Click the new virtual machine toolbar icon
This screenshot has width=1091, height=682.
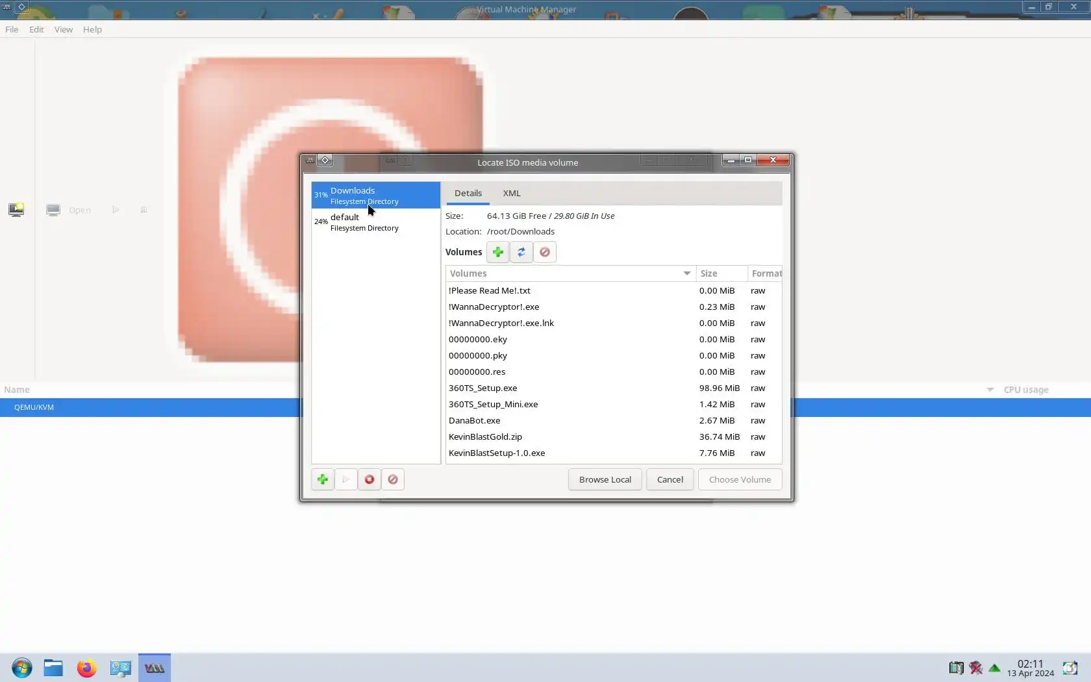[x=16, y=210]
